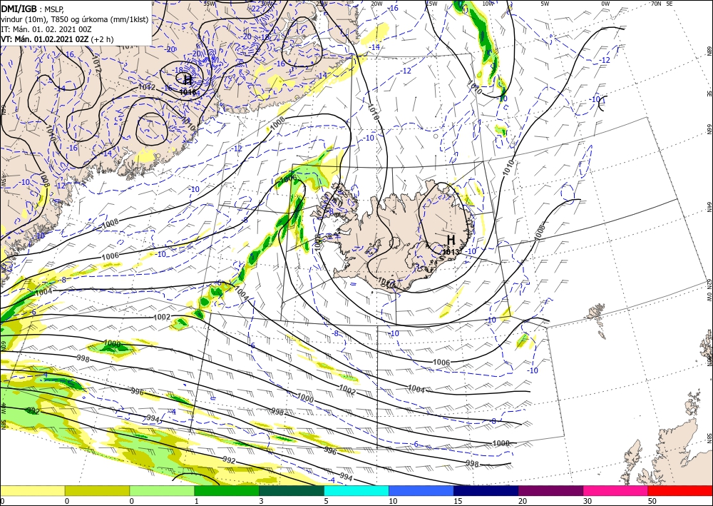Image resolution: width=713 pixels, height=506 pixels.
Task: Select the medium green 1 mm legend swatch
Action: point(227,490)
